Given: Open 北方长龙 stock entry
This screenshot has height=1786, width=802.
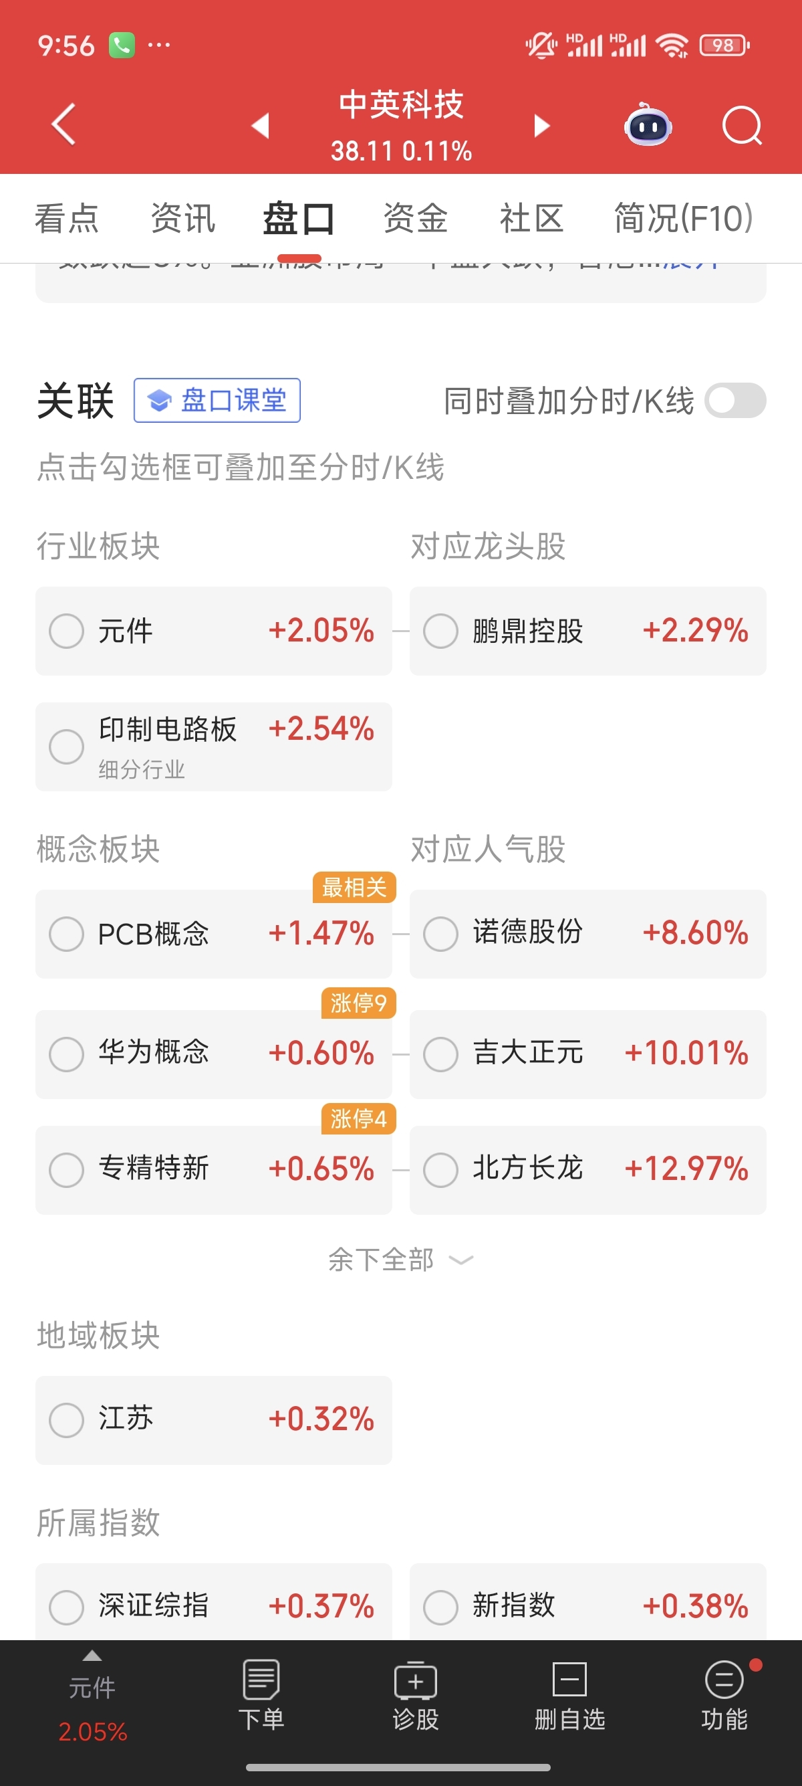Looking at the screenshot, I should coord(588,1170).
